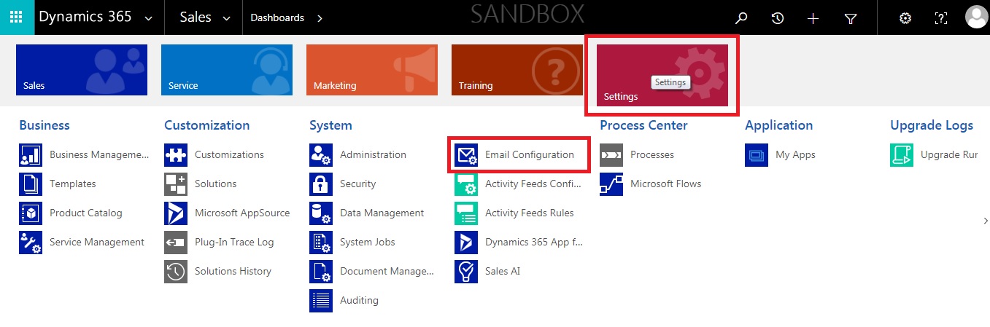This screenshot has width=990, height=327.
Task: Click the user profile avatar
Action: 975,17
